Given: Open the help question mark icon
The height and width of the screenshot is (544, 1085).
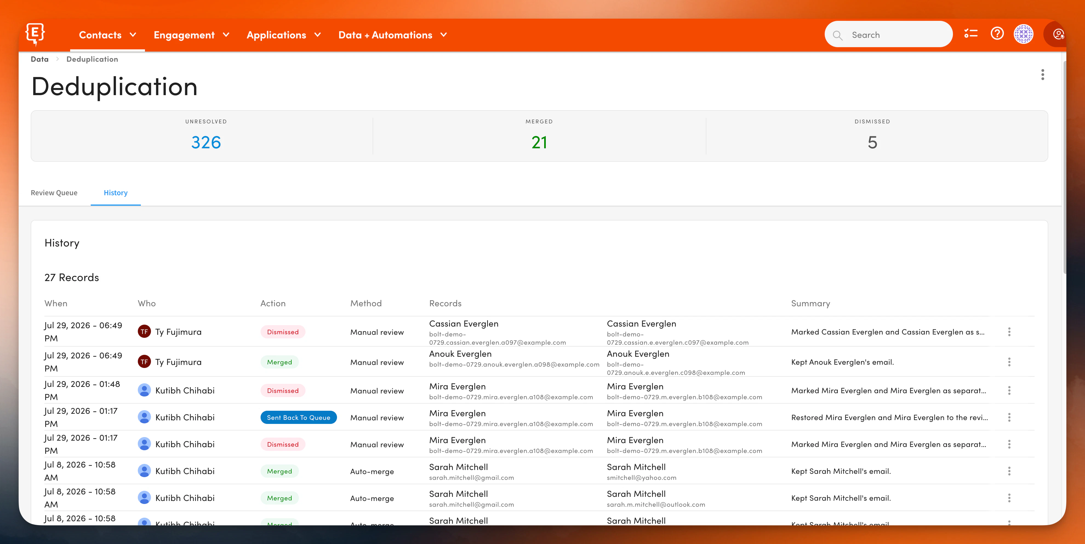Looking at the screenshot, I should pos(997,34).
